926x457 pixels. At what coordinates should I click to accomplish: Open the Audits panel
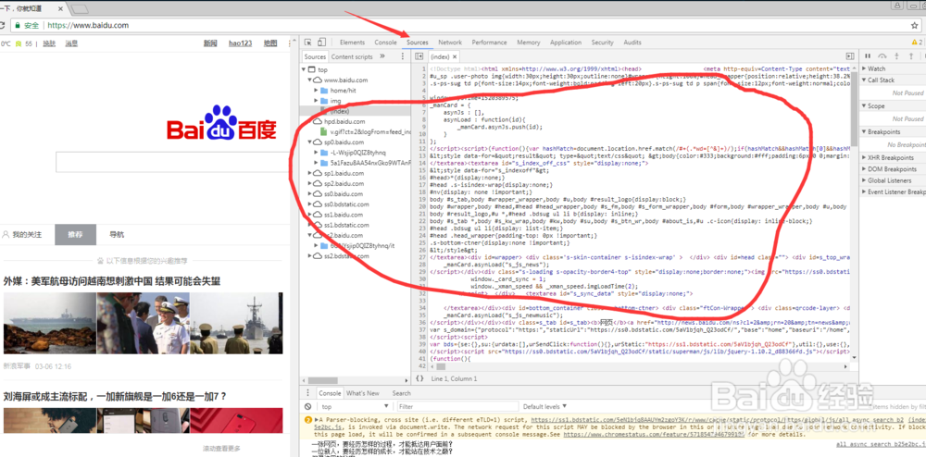[632, 43]
